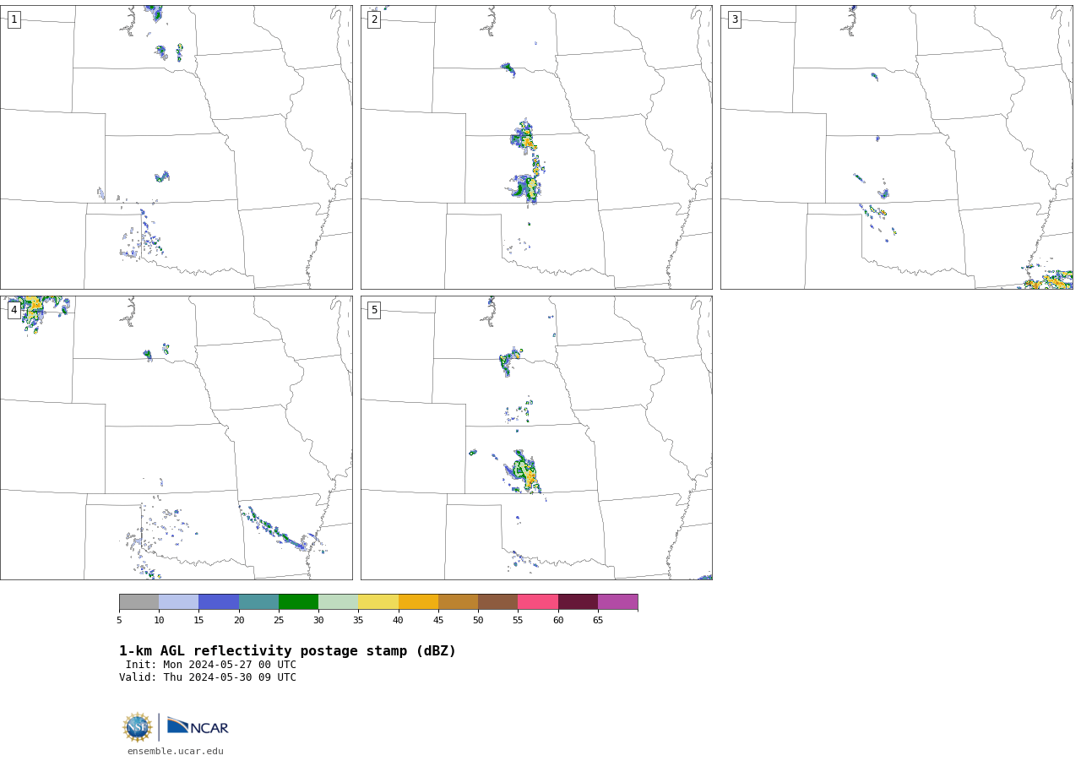Click the NSF logo icon
1081x761 pixels.
point(138,727)
